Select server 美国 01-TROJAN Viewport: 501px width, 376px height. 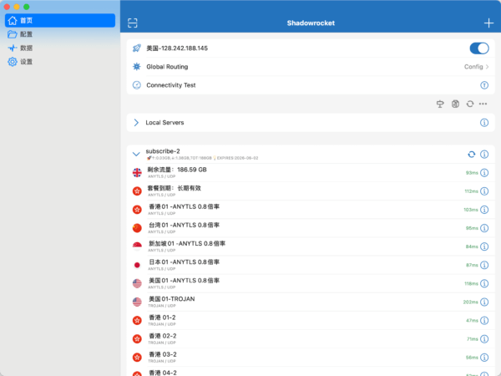pos(311,302)
